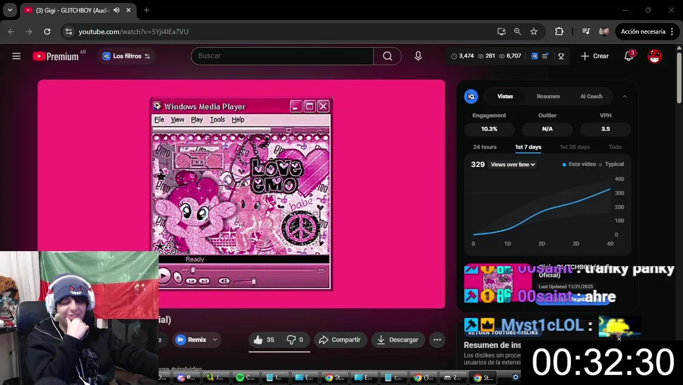Click the 6,707 views stat

[509, 56]
